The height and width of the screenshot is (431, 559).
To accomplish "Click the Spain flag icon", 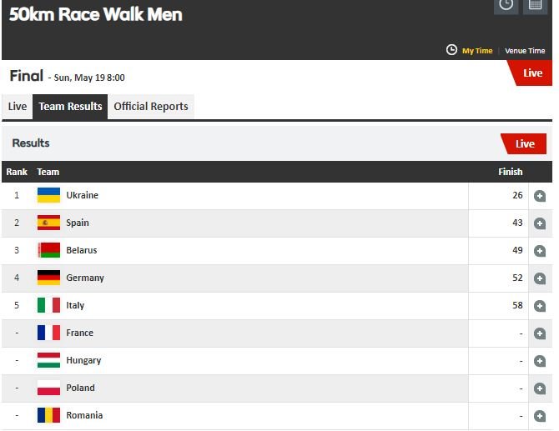I will pyautogui.click(x=48, y=223).
